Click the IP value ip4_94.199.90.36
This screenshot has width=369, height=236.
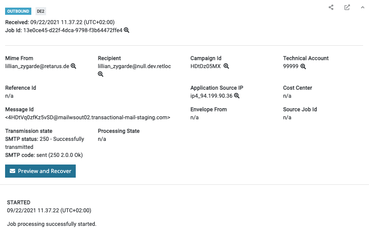[x=211, y=96]
